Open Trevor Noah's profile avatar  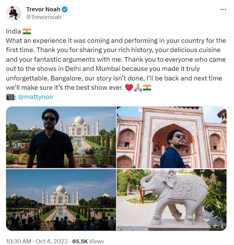[x=13, y=13]
